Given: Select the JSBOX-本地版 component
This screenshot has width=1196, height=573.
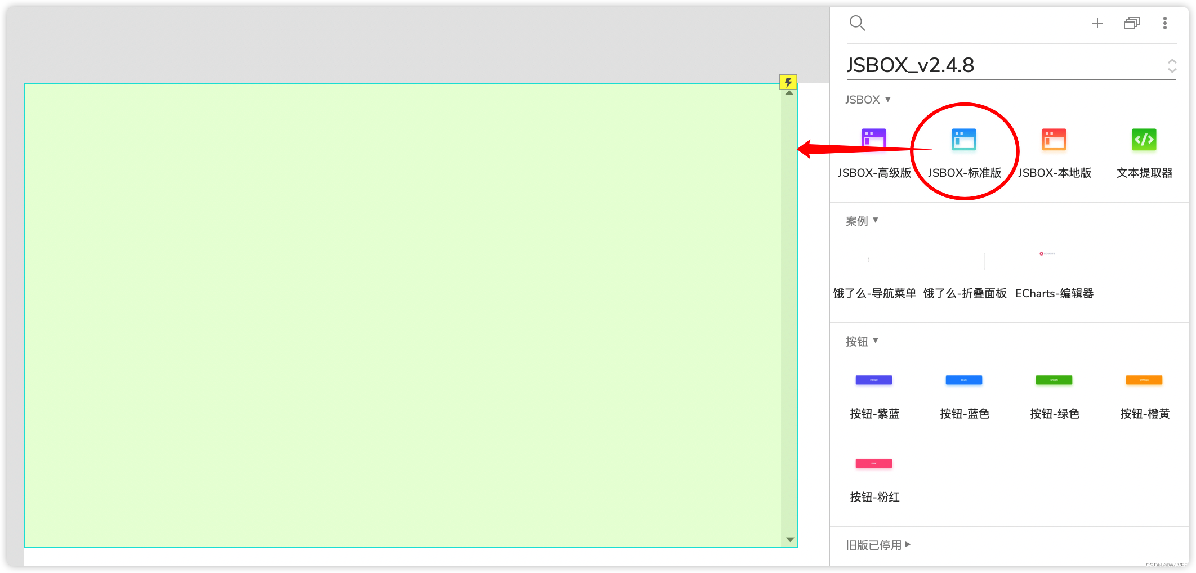Looking at the screenshot, I should click(1054, 140).
